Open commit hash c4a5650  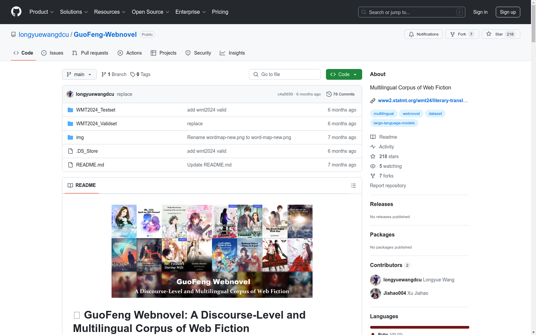coord(285,94)
